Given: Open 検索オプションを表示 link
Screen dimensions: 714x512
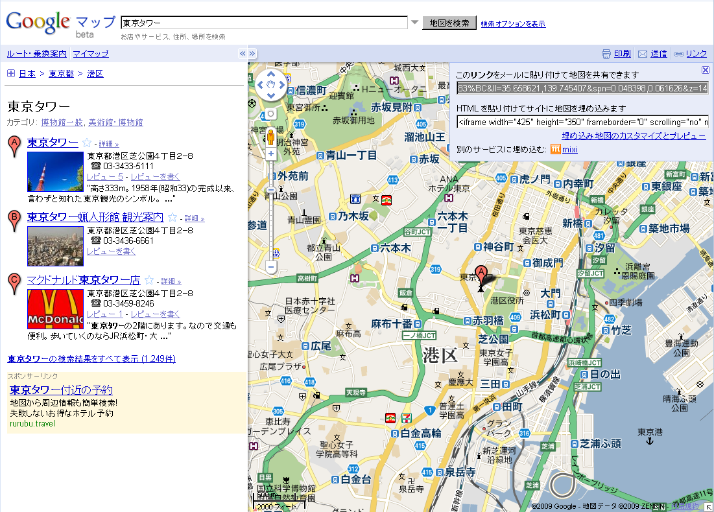Looking at the screenshot, I should pos(513,24).
